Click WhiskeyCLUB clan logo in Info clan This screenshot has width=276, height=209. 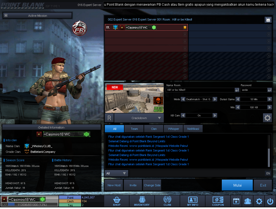pyautogui.click(x=27, y=146)
